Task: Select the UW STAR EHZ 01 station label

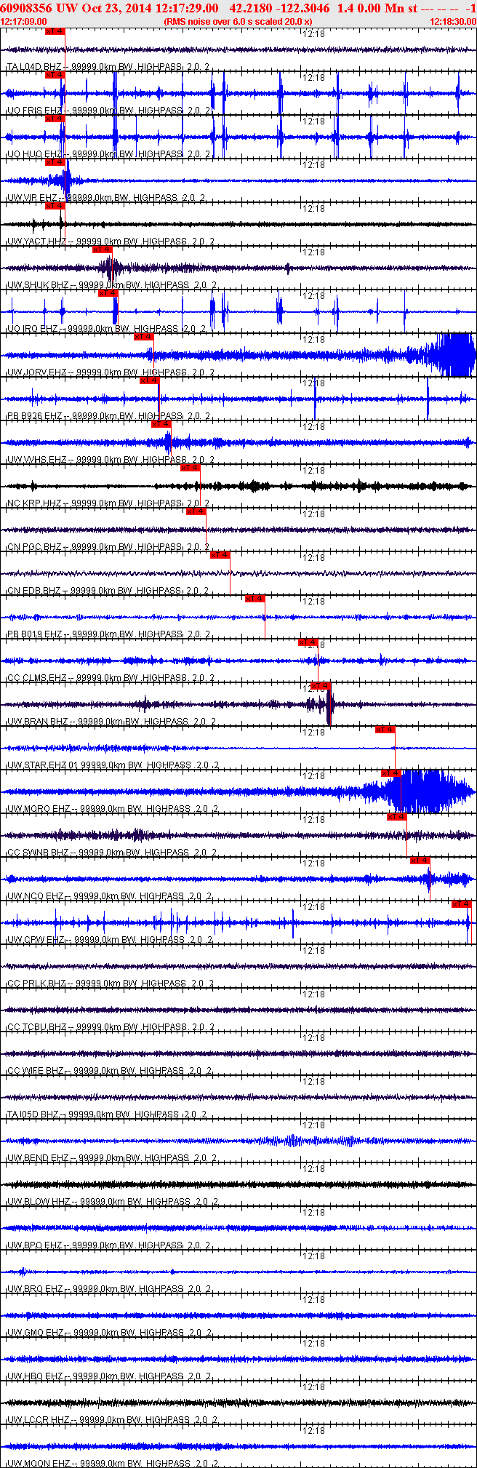Action: click(42, 765)
